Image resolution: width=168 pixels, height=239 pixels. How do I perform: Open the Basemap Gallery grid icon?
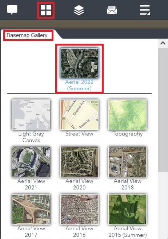coord(46,10)
